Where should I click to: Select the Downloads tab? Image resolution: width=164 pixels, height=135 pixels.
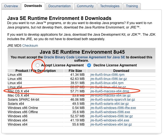click(33, 6)
